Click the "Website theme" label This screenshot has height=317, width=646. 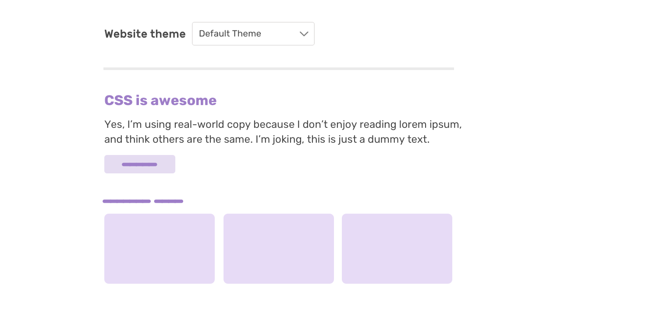[x=145, y=34]
